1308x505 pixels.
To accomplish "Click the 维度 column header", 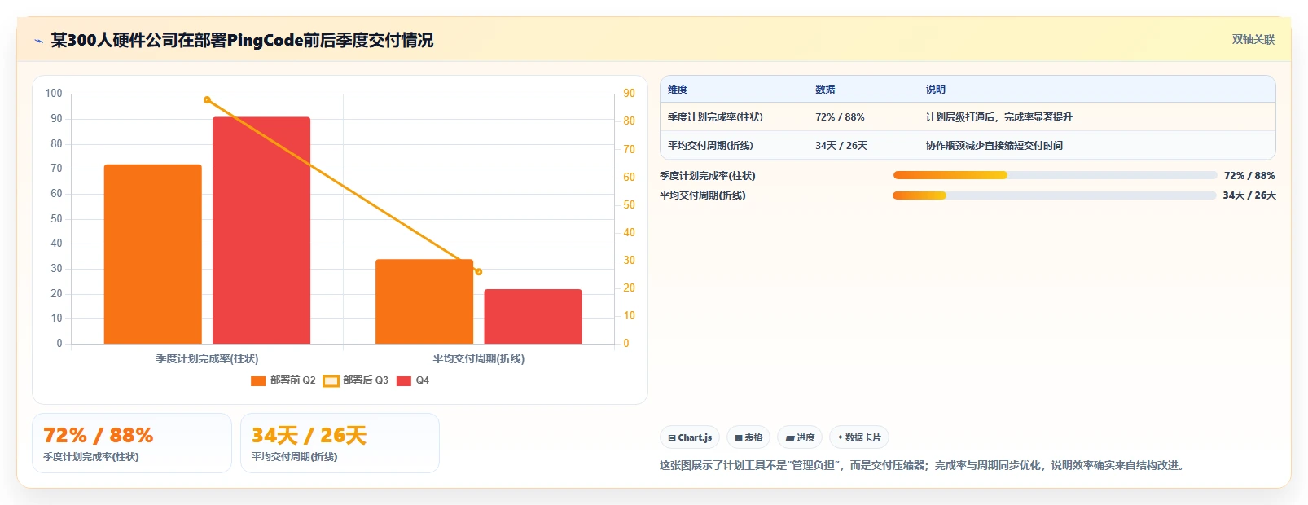I will tap(678, 90).
